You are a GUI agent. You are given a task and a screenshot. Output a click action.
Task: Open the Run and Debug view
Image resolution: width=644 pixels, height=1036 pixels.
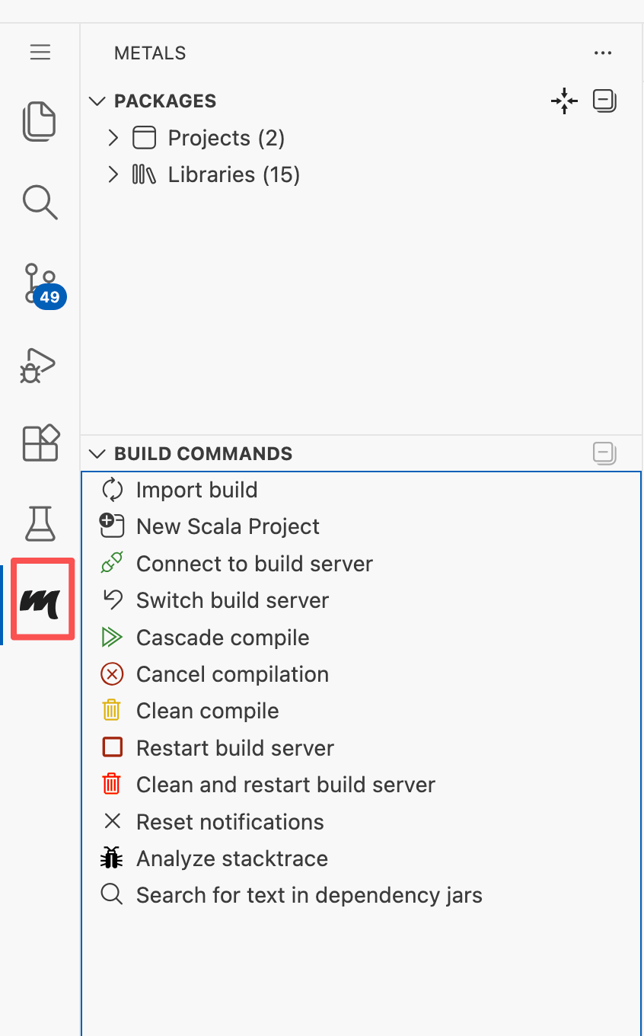tap(40, 366)
